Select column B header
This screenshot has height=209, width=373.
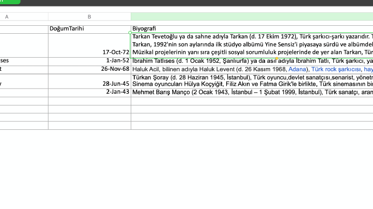[89, 16]
